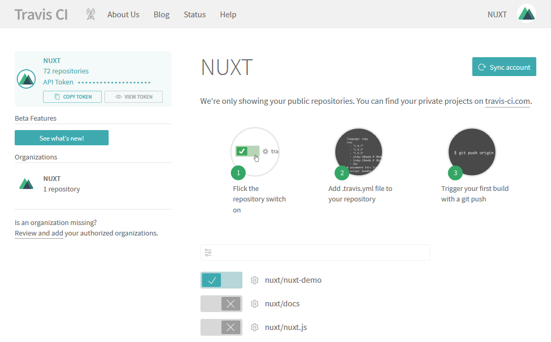Open the NUXT user avatar in header
The width and height of the screenshot is (551, 342).
click(526, 14)
